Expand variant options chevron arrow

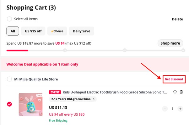pos(94,99)
